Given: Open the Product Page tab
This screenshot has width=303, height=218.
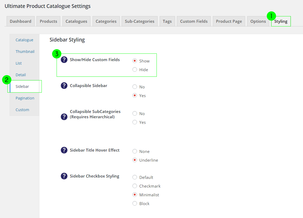Looking at the screenshot, I should 229,21.
